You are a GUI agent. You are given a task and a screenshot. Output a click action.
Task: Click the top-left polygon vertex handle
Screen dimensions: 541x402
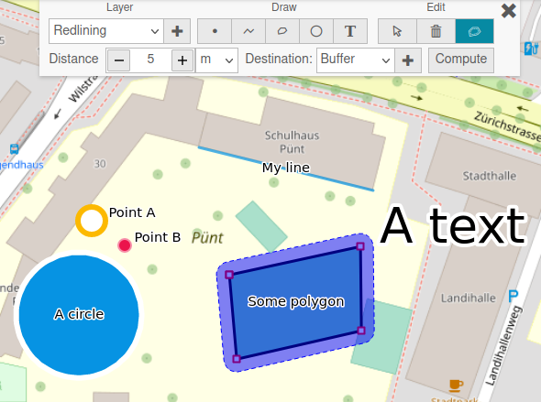tap(229, 275)
